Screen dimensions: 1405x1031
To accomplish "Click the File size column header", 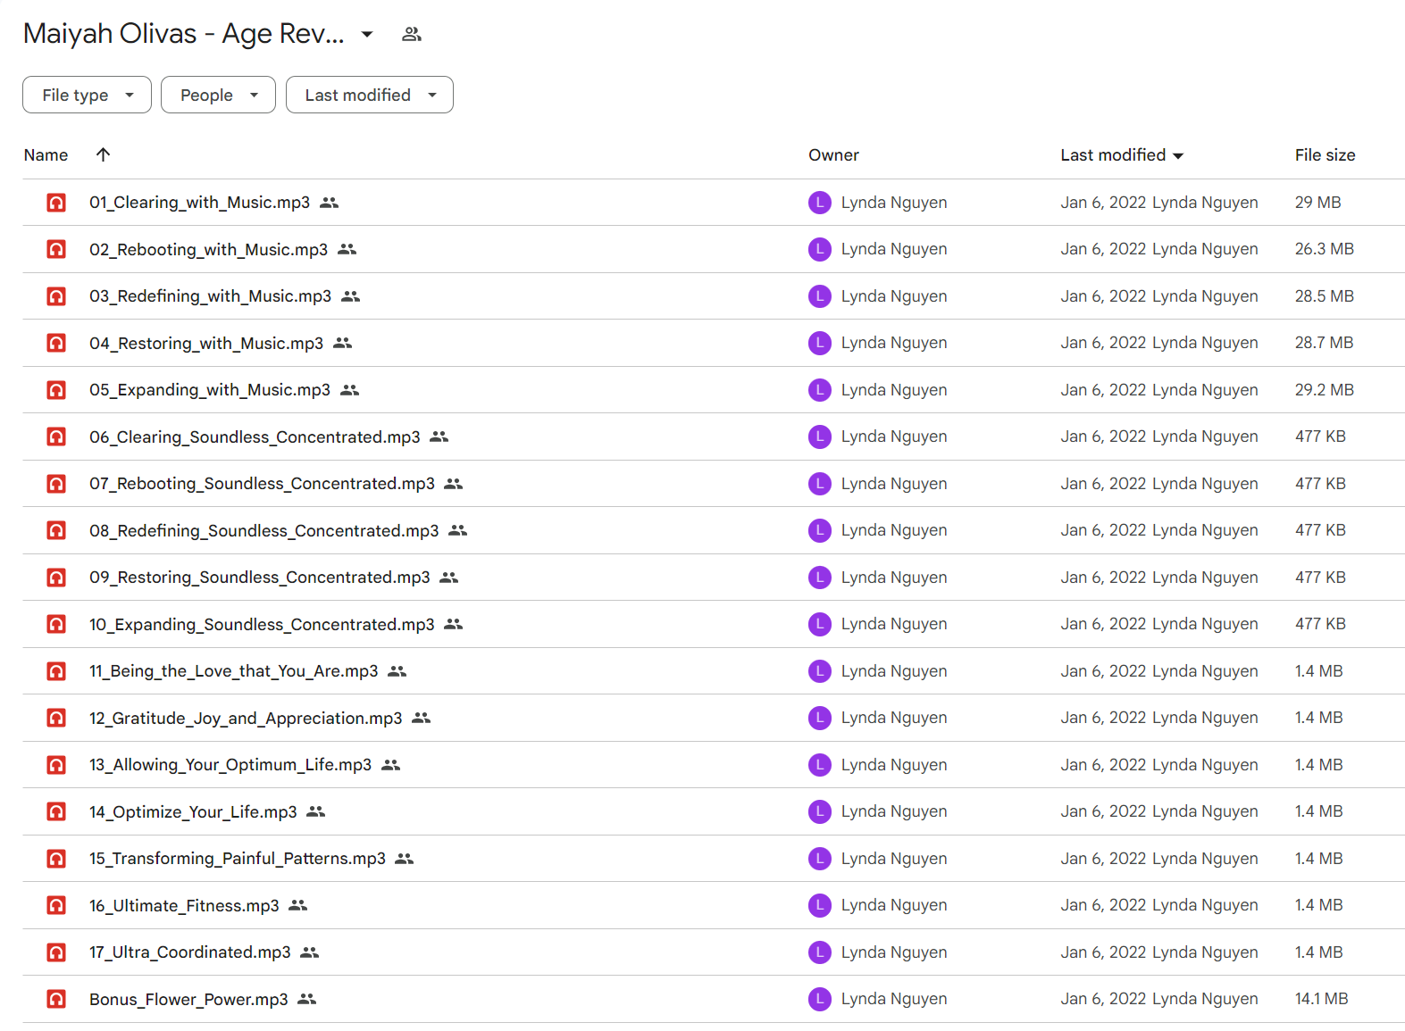I will pos(1325,155).
